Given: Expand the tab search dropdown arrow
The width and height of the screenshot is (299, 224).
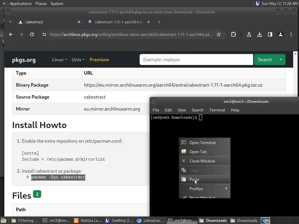Looking at the screenshot, I should click(x=10, y=22).
